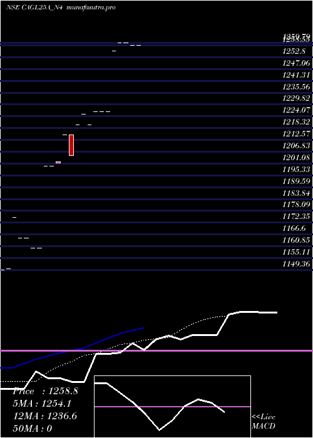Screen dimensions: 313x438
Task: Select the 1149.36 price axis label
Action: click(297, 263)
